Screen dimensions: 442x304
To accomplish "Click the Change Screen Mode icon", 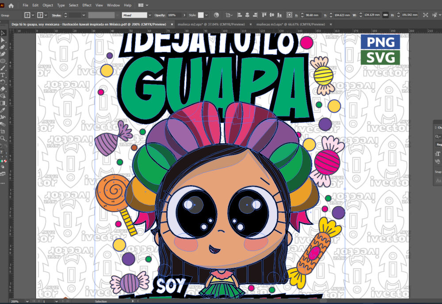I will [x=3, y=174].
